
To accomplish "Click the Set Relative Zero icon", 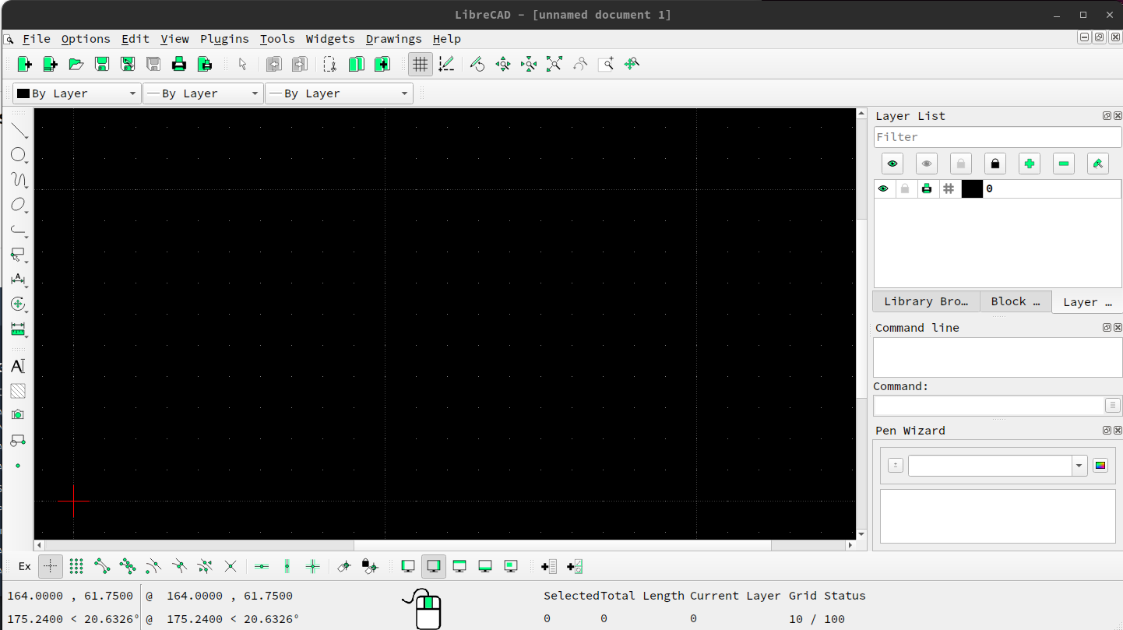I will coord(343,566).
